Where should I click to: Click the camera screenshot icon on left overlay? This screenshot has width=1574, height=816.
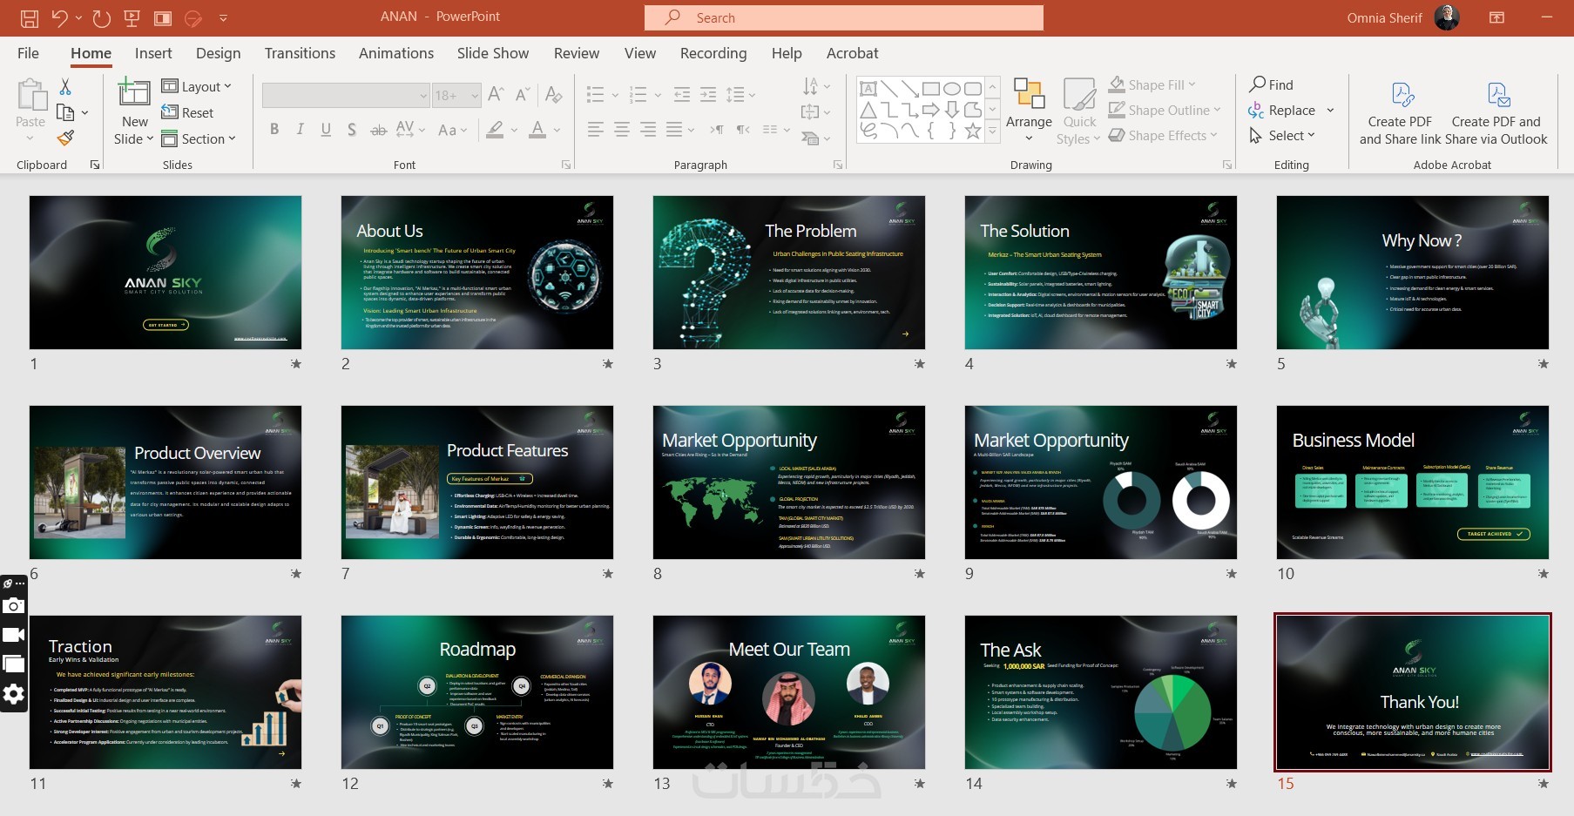point(13,605)
